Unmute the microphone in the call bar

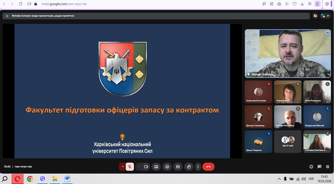(130, 167)
